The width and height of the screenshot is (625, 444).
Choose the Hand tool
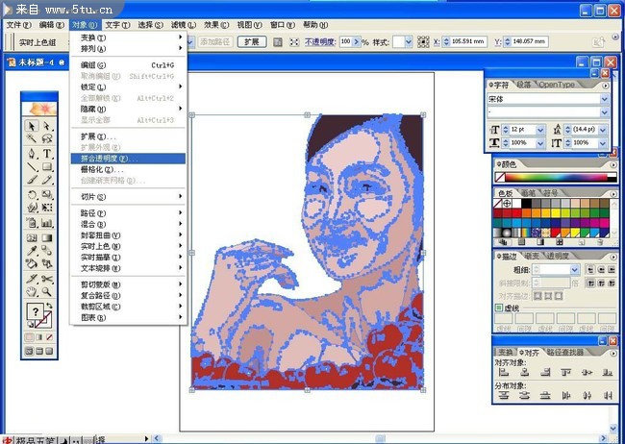pos(32,291)
